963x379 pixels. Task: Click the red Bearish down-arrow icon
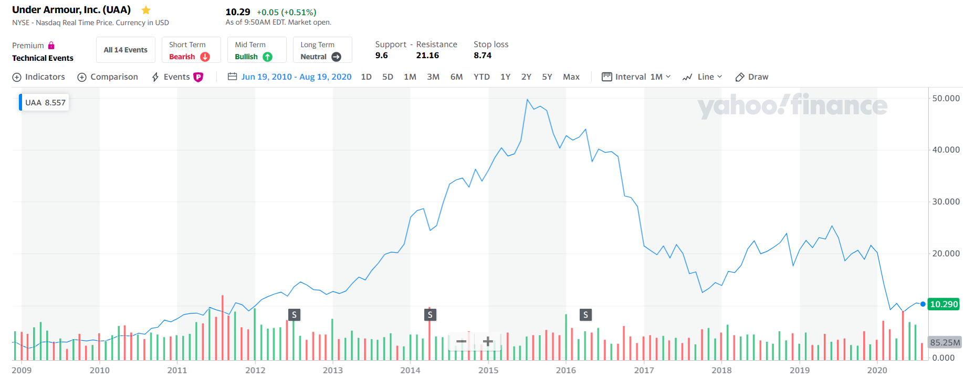(205, 57)
